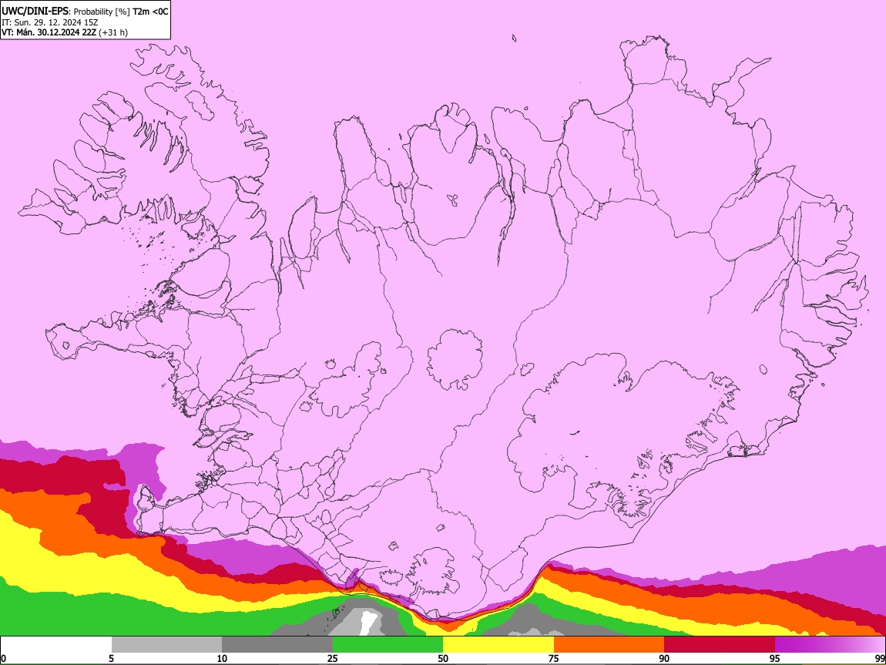
Task: Click the yellow 50-75 legend segment
Action: click(x=498, y=644)
